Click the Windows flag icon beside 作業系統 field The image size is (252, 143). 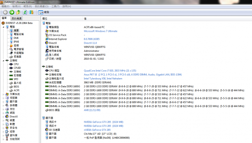point(47,31)
